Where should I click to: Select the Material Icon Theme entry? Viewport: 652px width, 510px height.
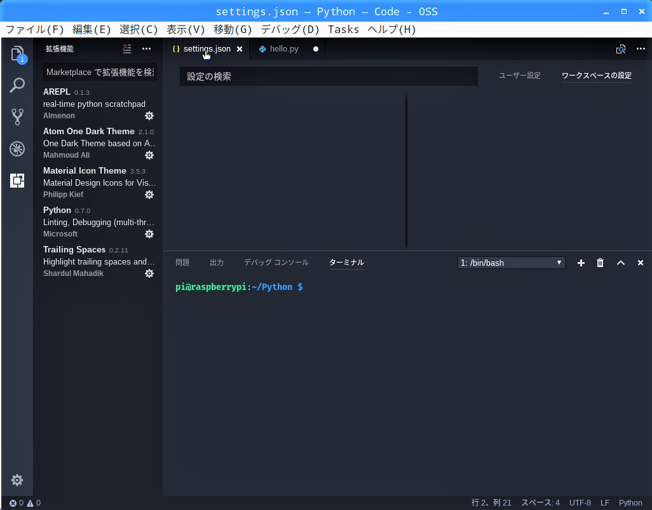point(99,183)
